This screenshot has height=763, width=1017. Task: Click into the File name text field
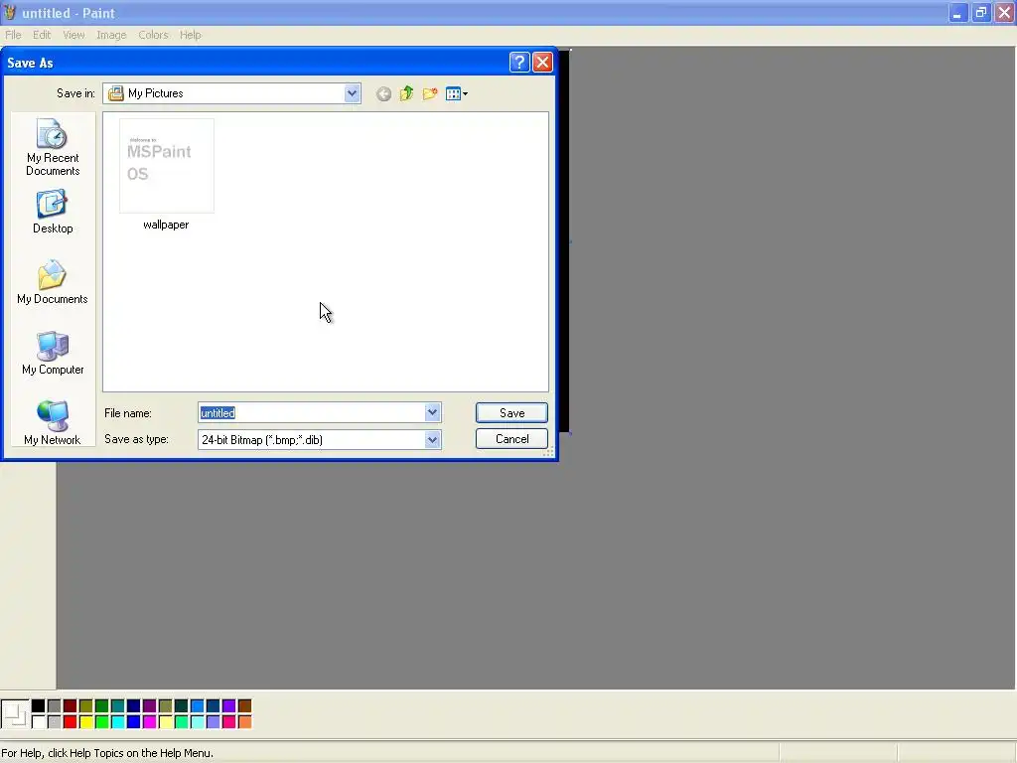click(x=311, y=412)
